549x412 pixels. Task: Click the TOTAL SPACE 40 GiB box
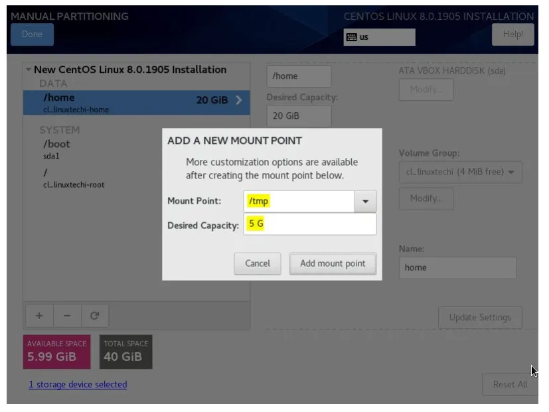(125, 352)
